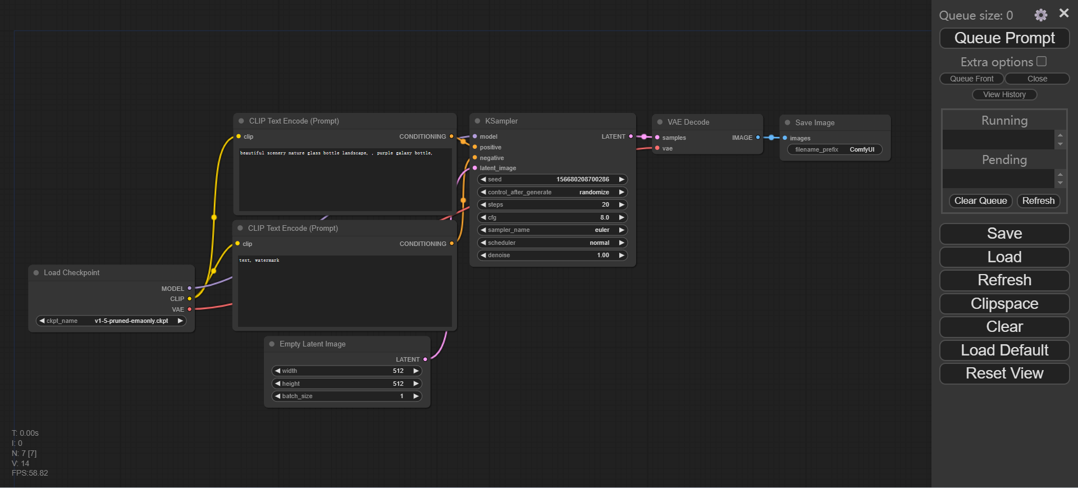The image size is (1078, 488).
Task: Change the ckpt_name checkpoint selection
Action: point(111,321)
